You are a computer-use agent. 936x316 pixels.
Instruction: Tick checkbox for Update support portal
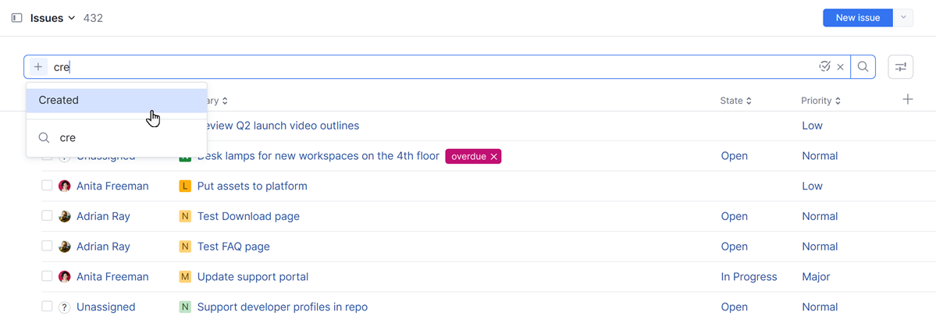pos(47,276)
